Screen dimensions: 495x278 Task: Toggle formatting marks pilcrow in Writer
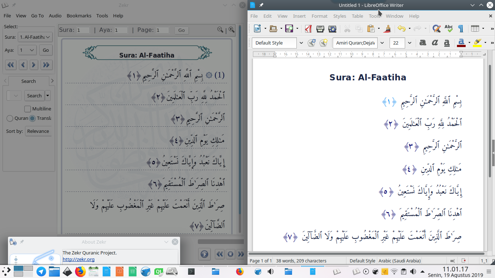[461, 29]
